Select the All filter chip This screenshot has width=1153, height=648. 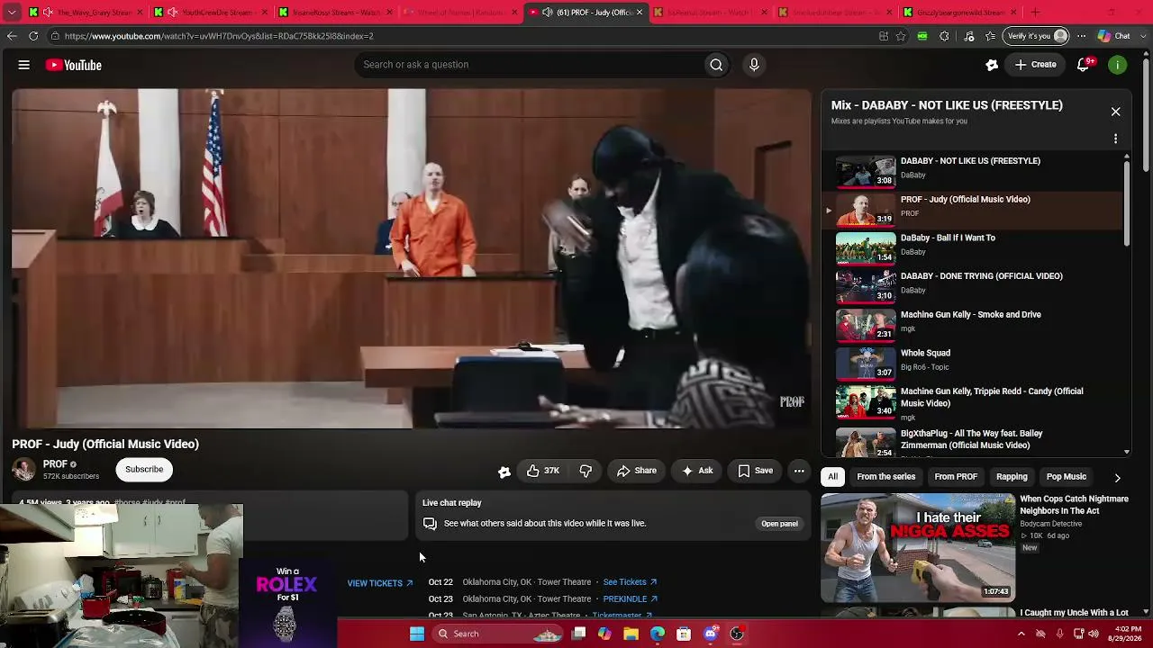point(833,477)
